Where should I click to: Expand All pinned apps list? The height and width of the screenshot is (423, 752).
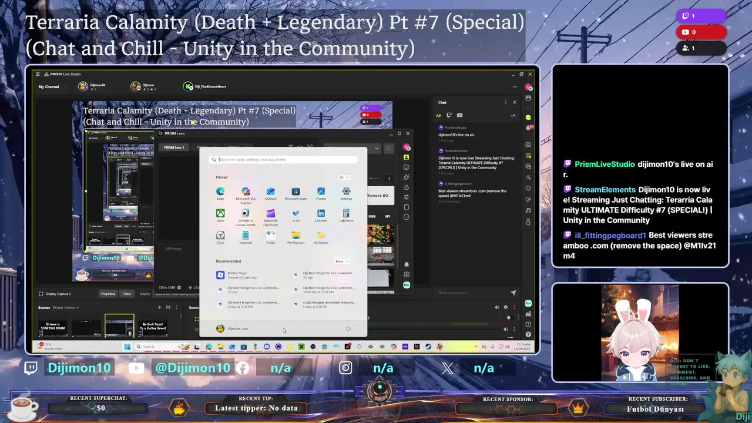tap(343, 177)
